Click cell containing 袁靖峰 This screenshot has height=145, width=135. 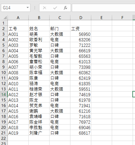[39, 116]
